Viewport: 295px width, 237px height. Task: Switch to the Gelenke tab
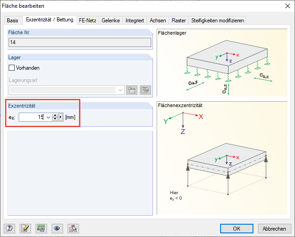tap(111, 21)
